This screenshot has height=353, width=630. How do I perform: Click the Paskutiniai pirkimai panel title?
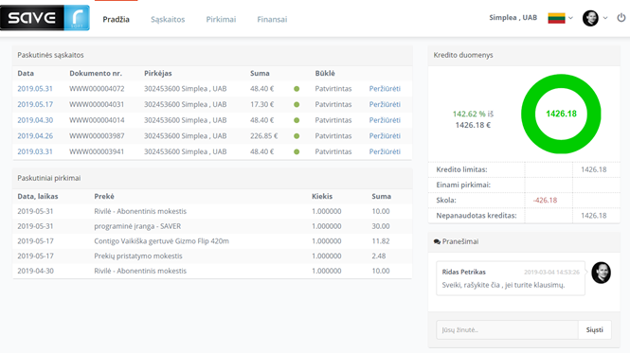[49, 178]
